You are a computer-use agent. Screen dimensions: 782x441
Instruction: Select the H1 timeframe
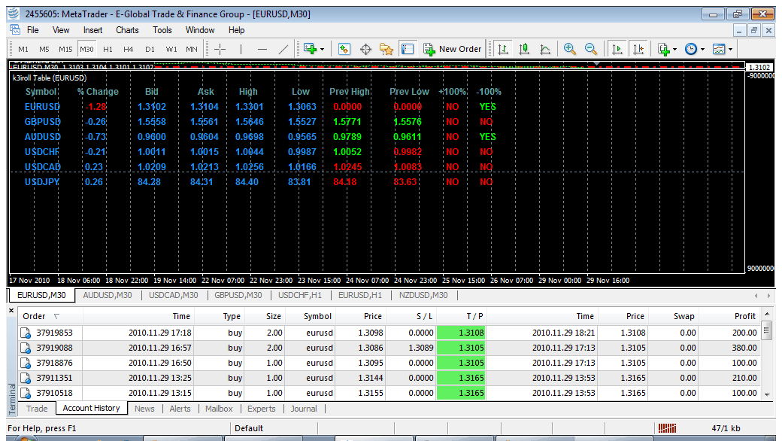point(108,50)
